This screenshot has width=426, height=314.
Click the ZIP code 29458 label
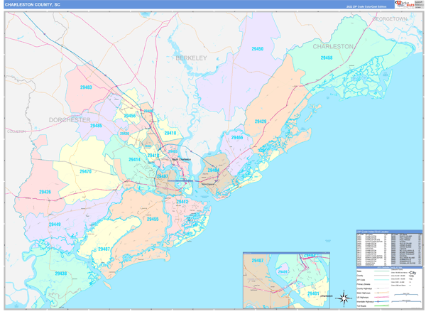pos(326,58)
